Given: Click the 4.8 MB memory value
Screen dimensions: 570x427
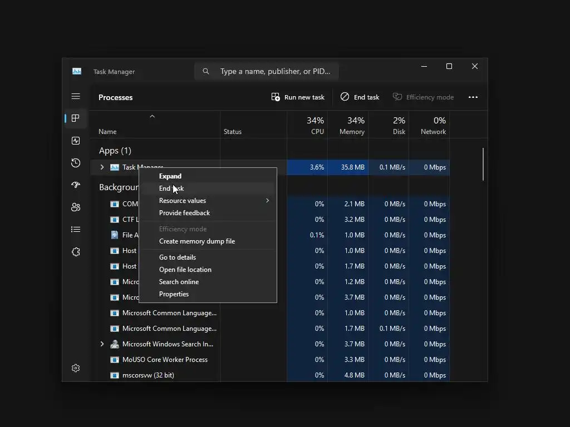Looking at the screenshot, I should 355,375.
